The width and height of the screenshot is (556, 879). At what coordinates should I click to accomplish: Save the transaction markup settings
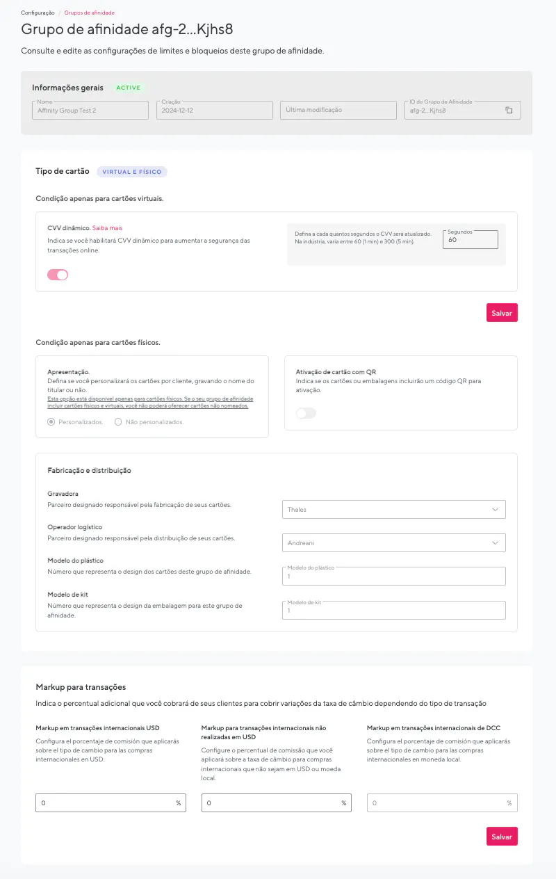pos(502,837)
